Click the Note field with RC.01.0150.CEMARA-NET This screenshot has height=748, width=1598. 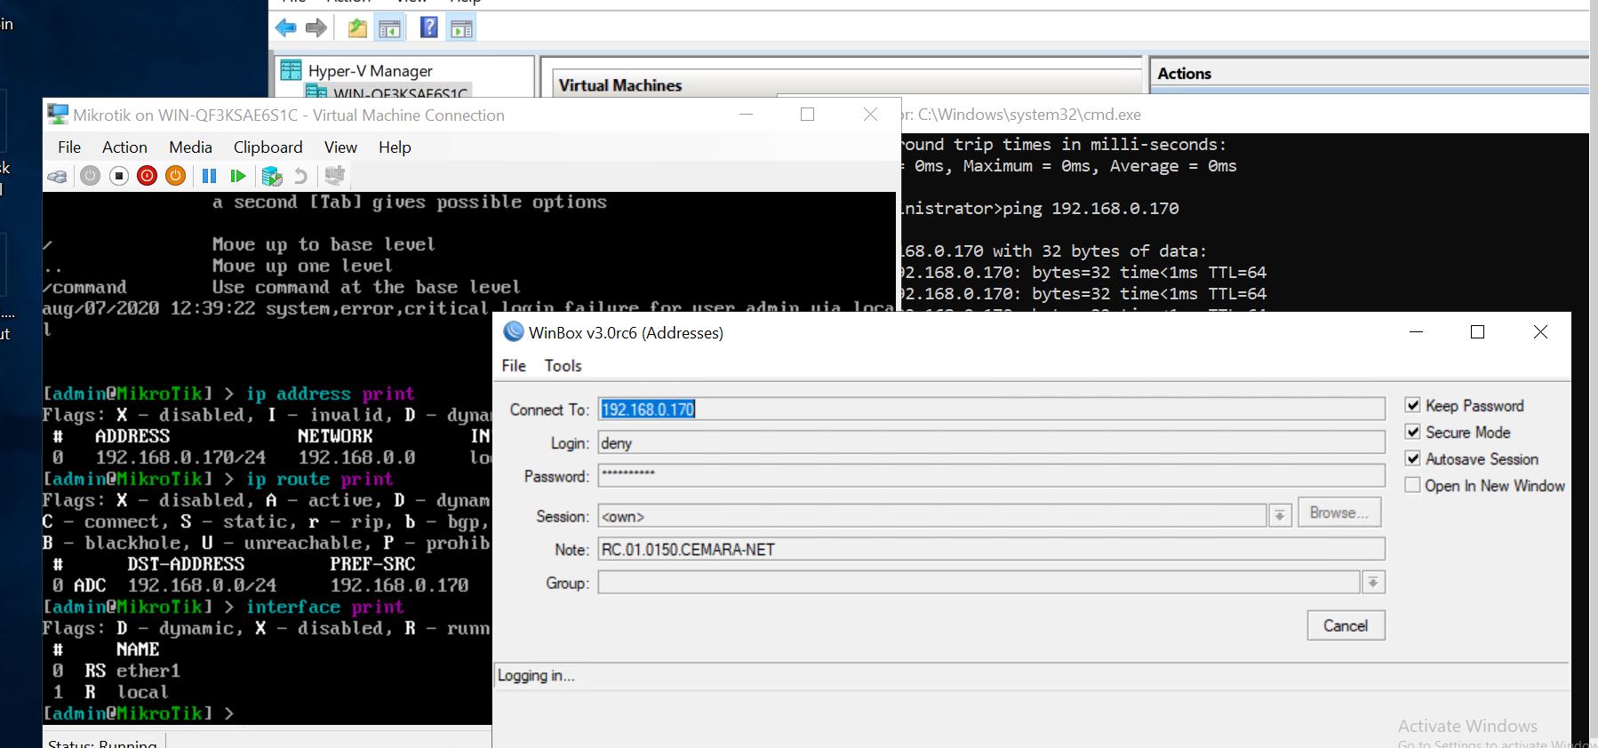(991, 549)
